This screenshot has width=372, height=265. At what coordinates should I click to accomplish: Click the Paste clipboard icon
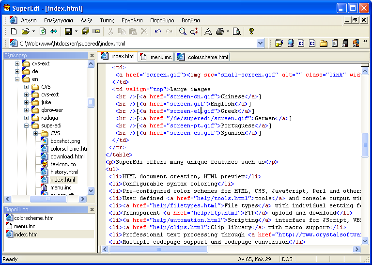(x=133, y=31)
